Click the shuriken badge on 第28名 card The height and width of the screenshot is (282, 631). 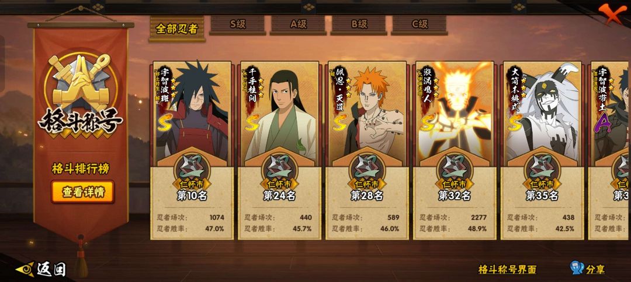pyautogui.click(x=367, y=167)
